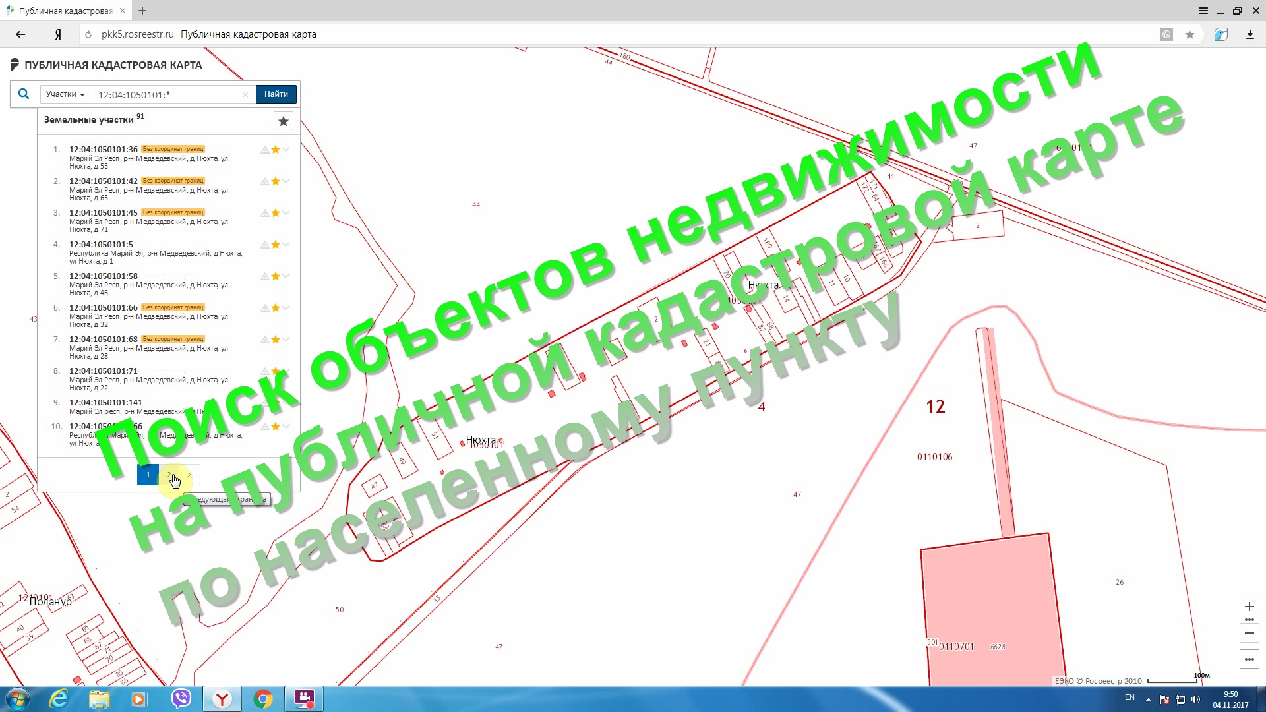Toggle favorite star for 12:04:1050101:66
Image resolution: width=1266 pixels, height=712 pixels.
(276, 308)
